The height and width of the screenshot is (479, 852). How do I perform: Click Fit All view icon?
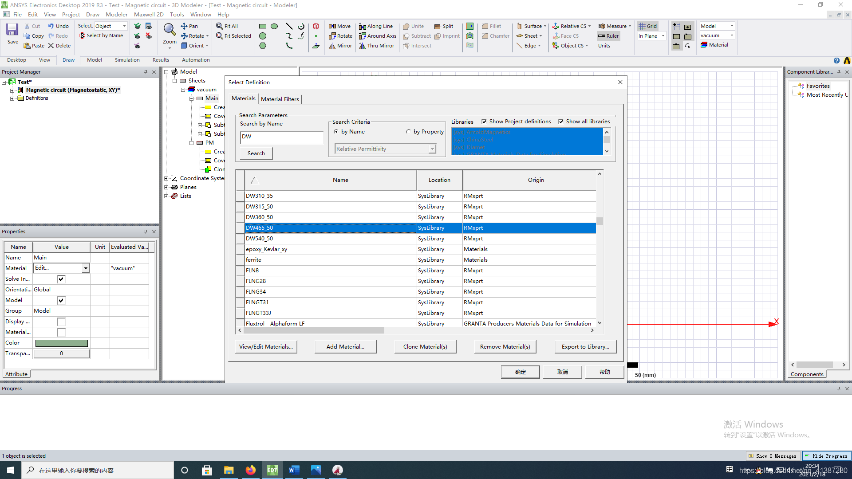click(227, 26)
